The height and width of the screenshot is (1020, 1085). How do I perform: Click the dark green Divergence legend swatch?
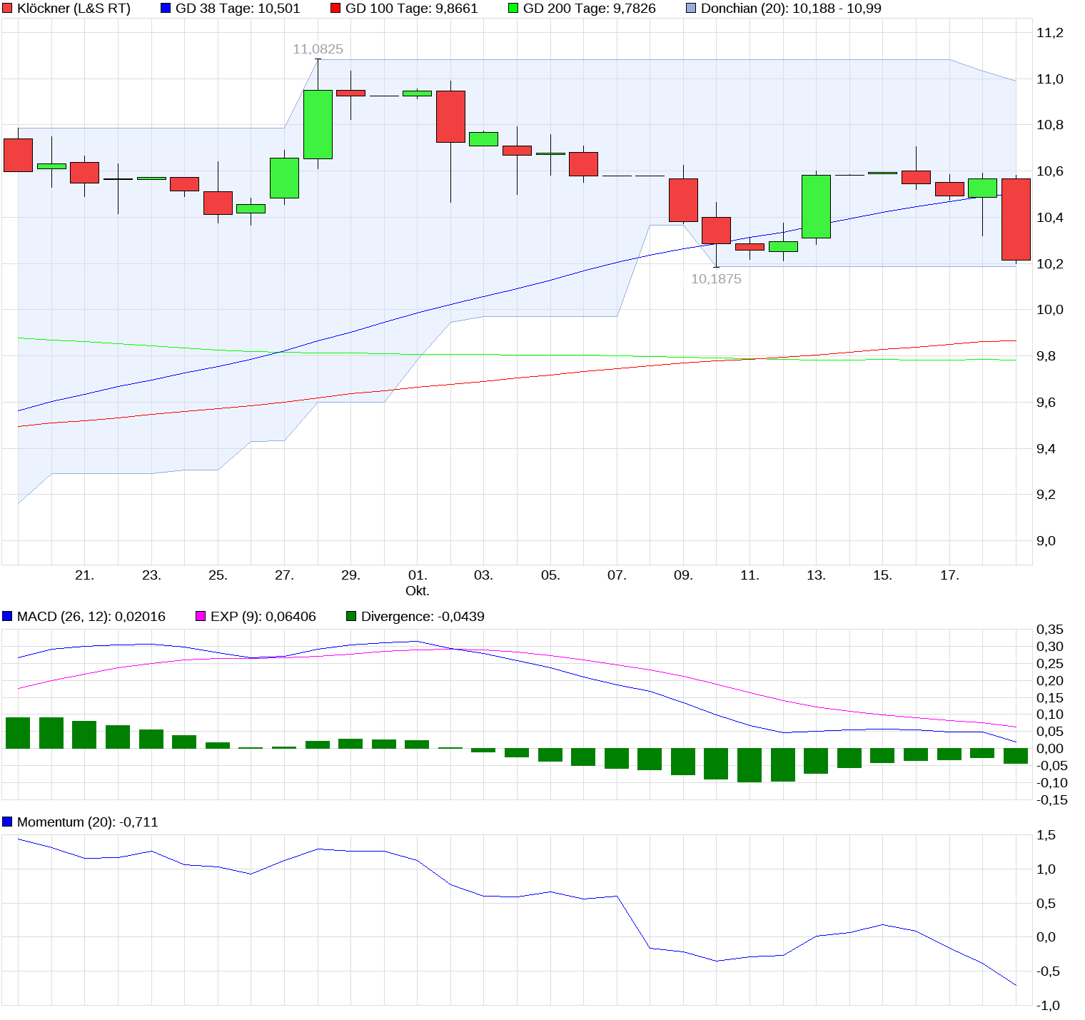pos(351,616)
